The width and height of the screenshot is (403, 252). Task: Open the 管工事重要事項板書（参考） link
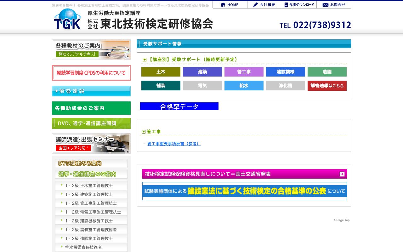point(173,143)
